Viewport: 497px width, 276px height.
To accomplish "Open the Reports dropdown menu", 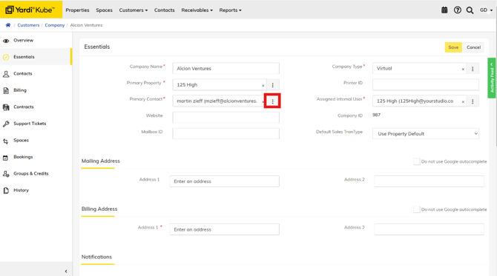I will (230, 10).
